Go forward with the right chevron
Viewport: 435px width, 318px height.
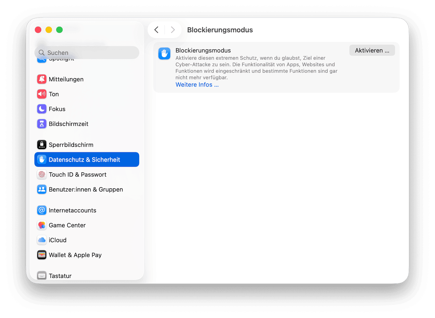(173, 30)
